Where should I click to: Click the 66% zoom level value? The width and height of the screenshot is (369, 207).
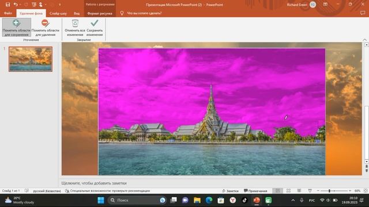click(357, 191)
